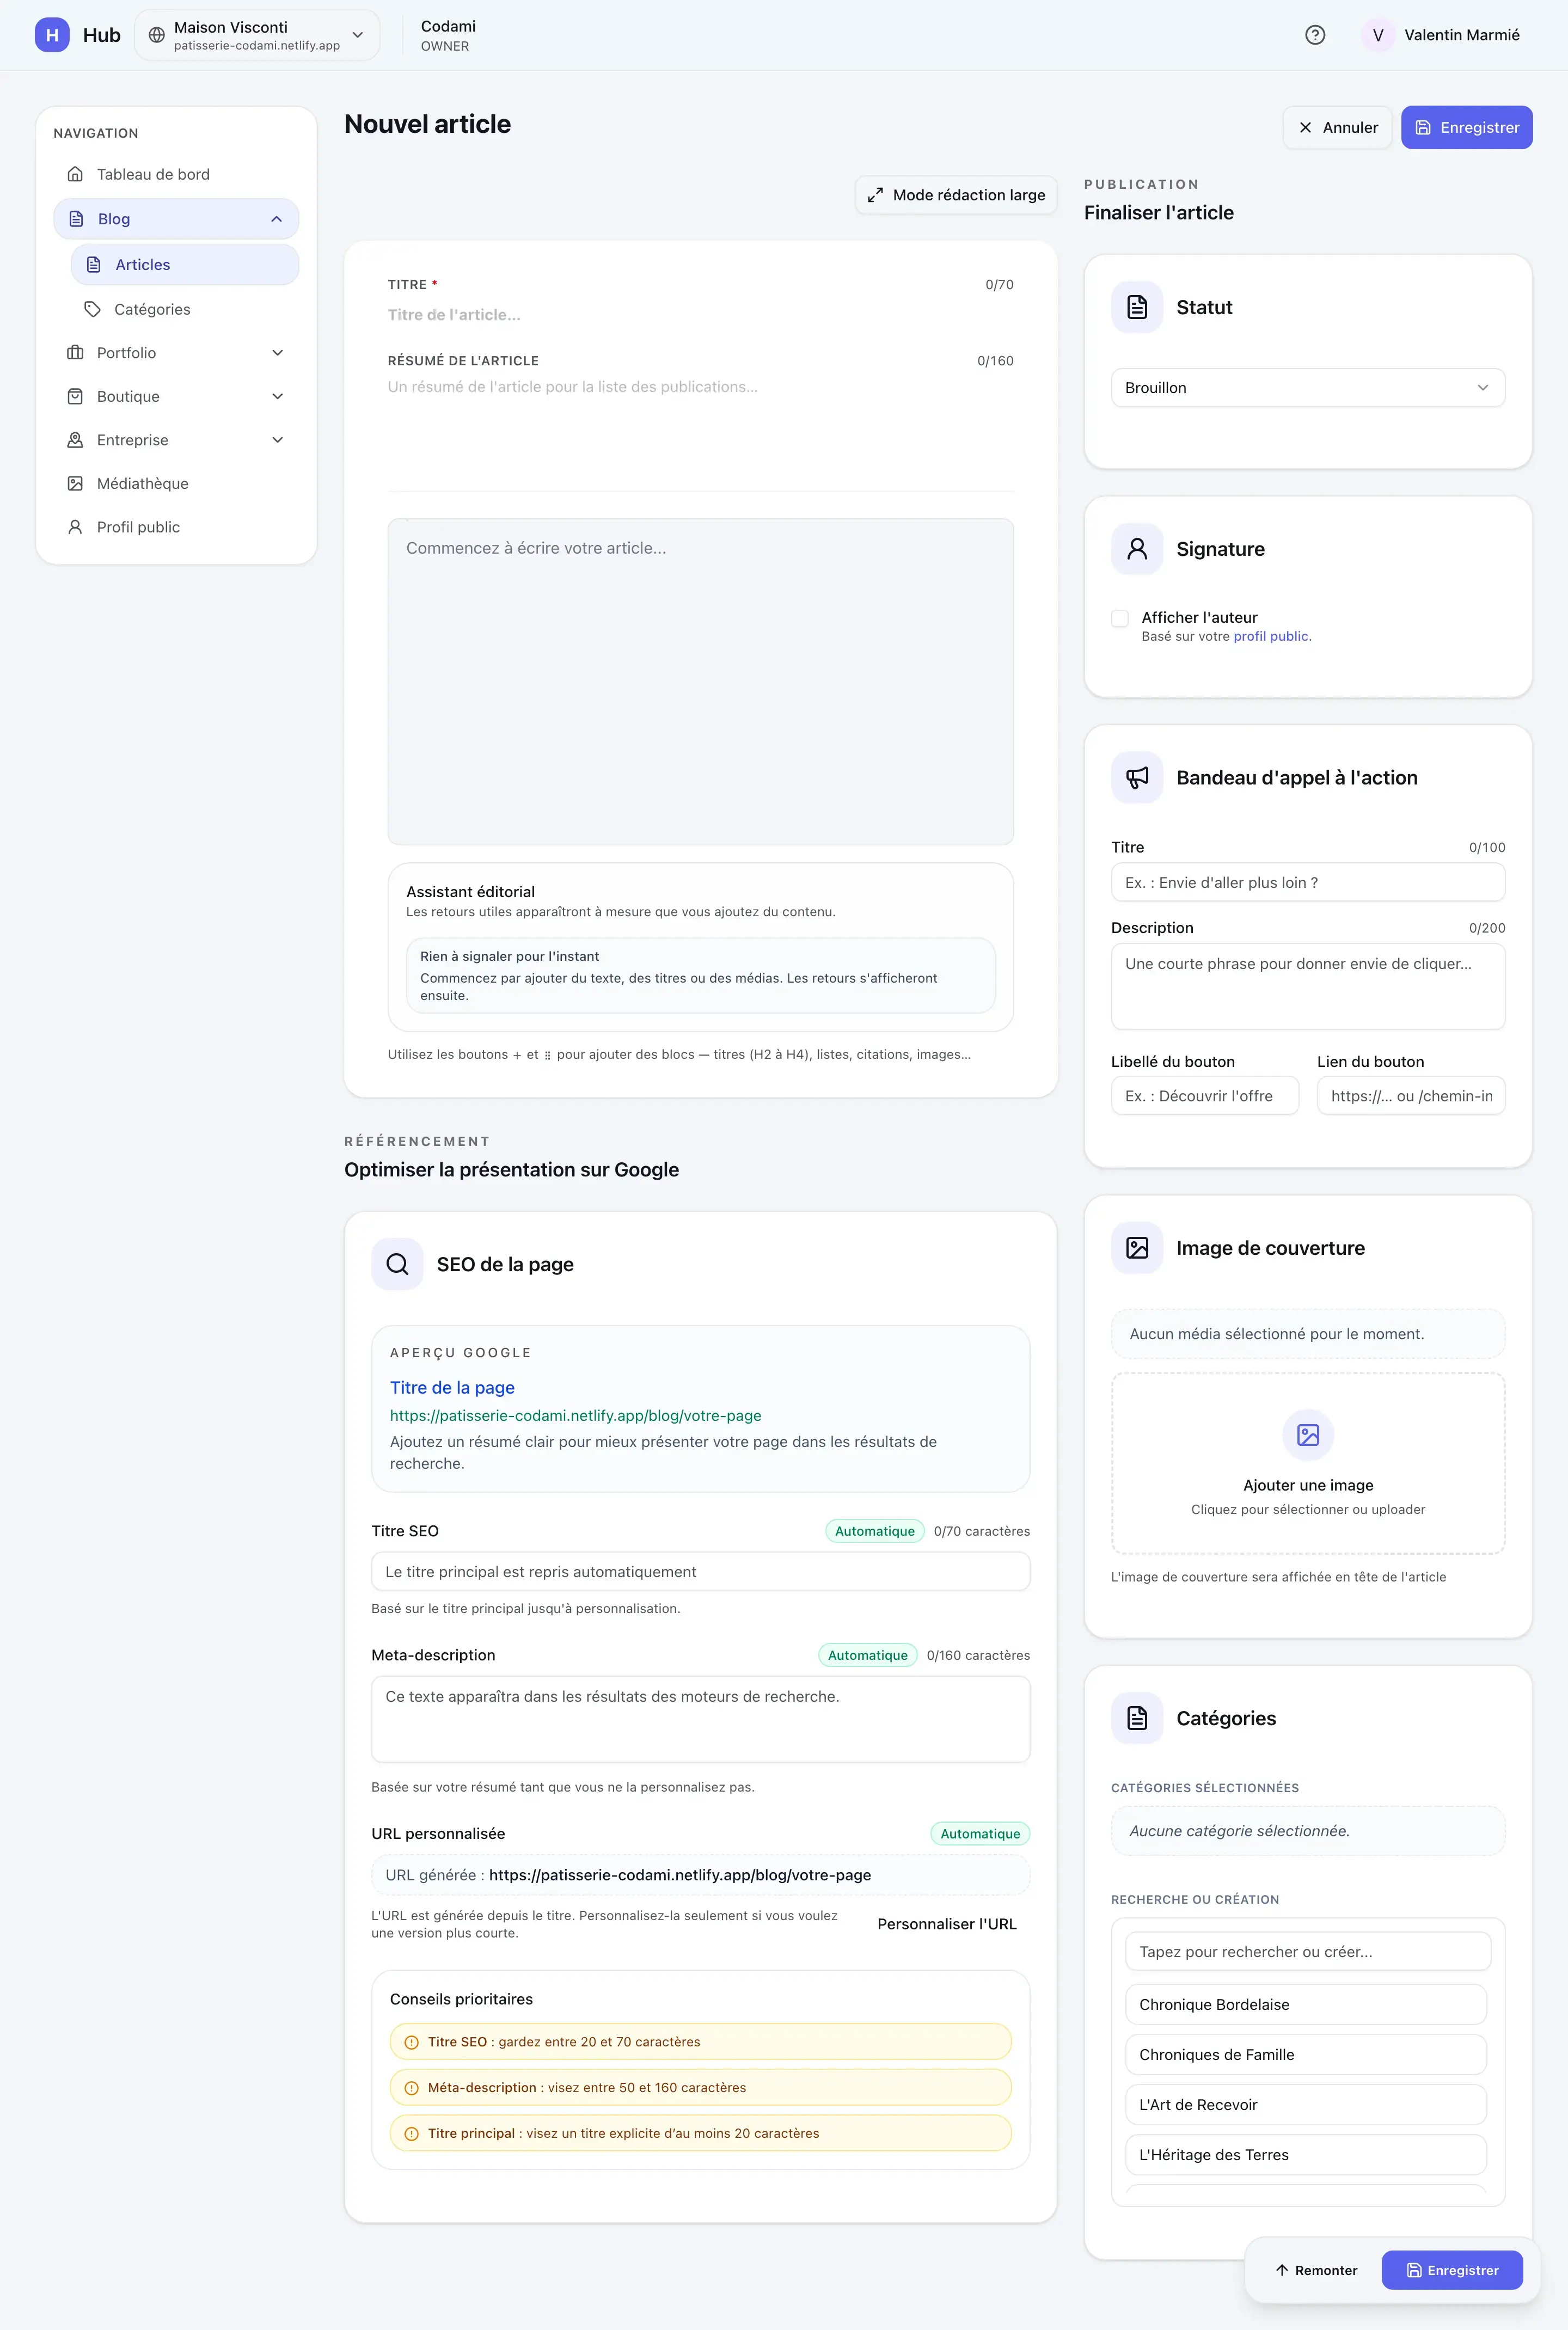The image size is (1568, 2330).
Task: Click the Annuler button
Action: [1337, 128]
